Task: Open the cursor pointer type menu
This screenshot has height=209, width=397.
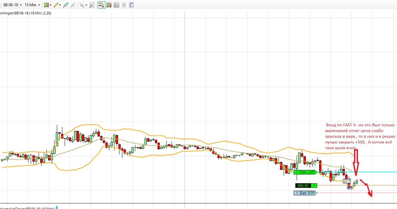Action: [83, 5]
